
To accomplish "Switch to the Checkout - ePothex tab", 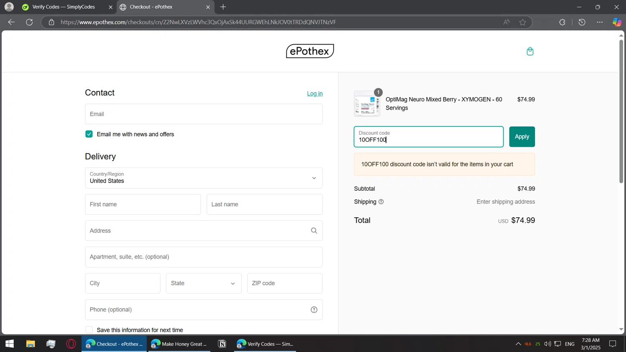I will (x=165, y=7).
